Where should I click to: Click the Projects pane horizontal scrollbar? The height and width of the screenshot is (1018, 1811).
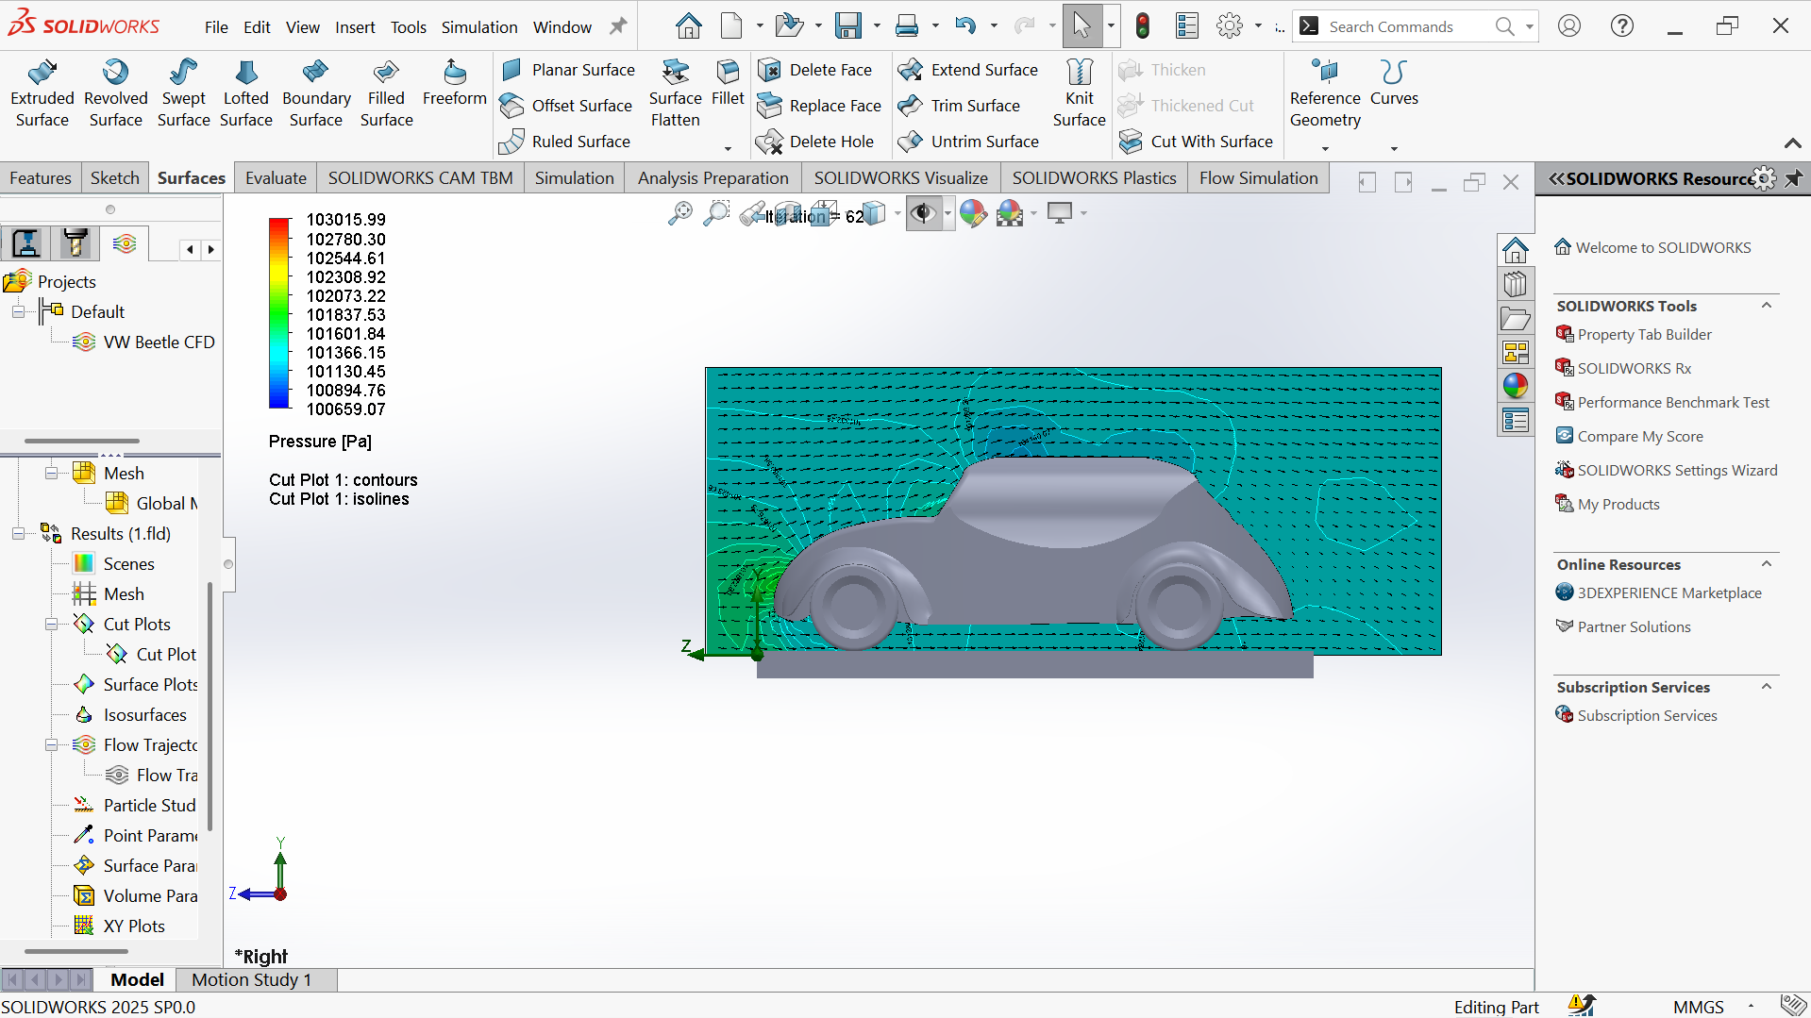[82, 441]
